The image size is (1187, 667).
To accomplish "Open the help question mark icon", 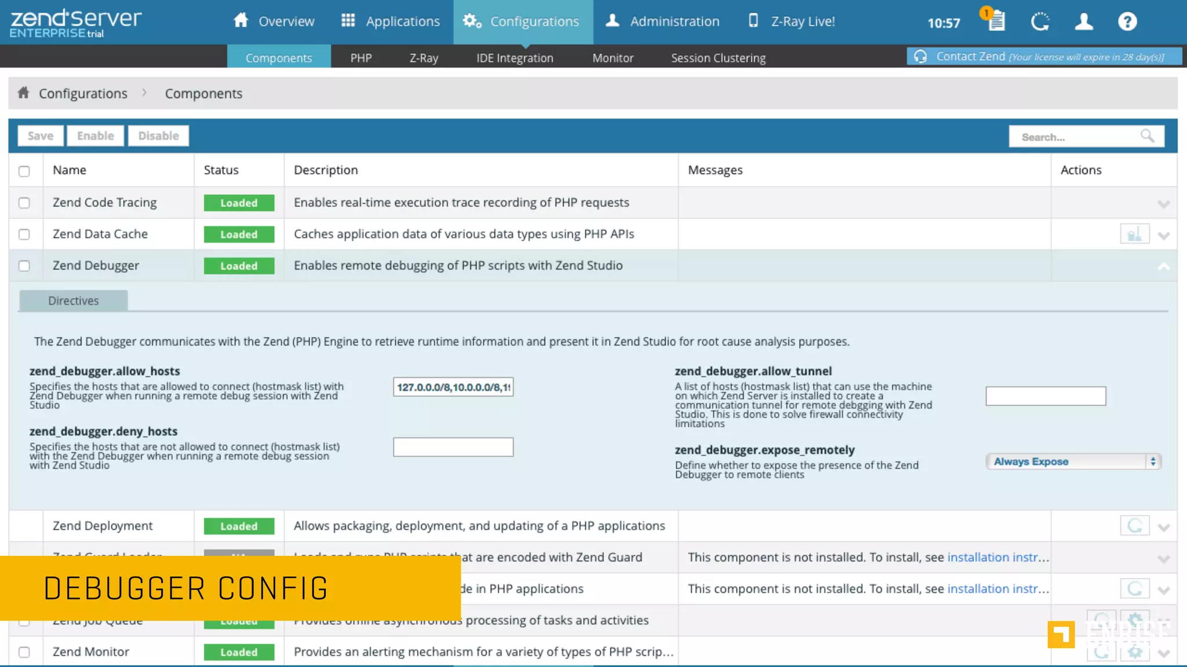I will coord(1127,22).
